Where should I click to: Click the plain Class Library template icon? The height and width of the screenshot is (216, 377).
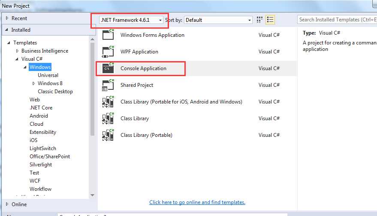click(x=108, y=118)
